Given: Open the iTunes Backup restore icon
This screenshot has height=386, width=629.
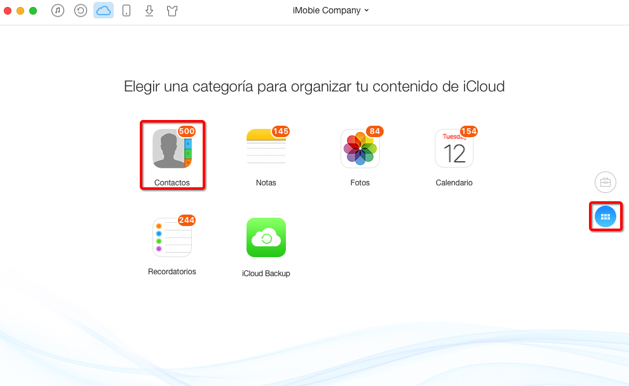Looking at the screenshot, I should (81, 10).
